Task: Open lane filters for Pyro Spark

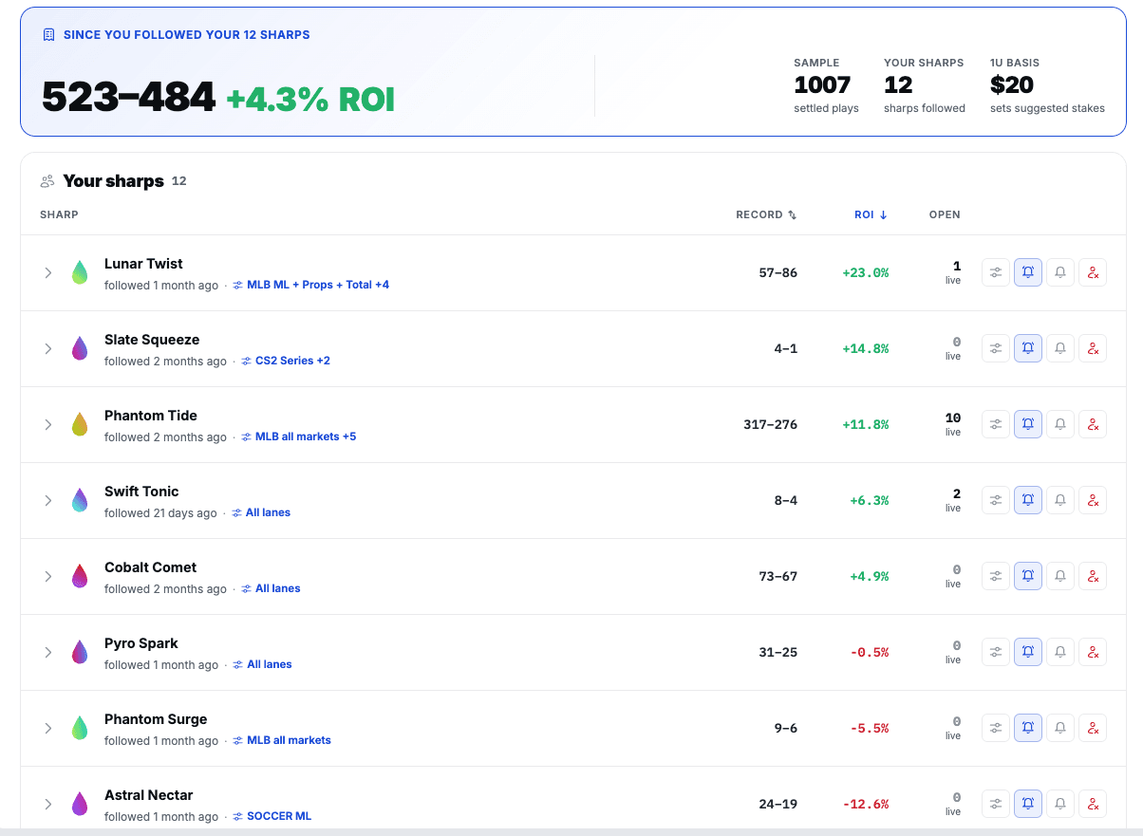Action: click(x=996, y=652)
